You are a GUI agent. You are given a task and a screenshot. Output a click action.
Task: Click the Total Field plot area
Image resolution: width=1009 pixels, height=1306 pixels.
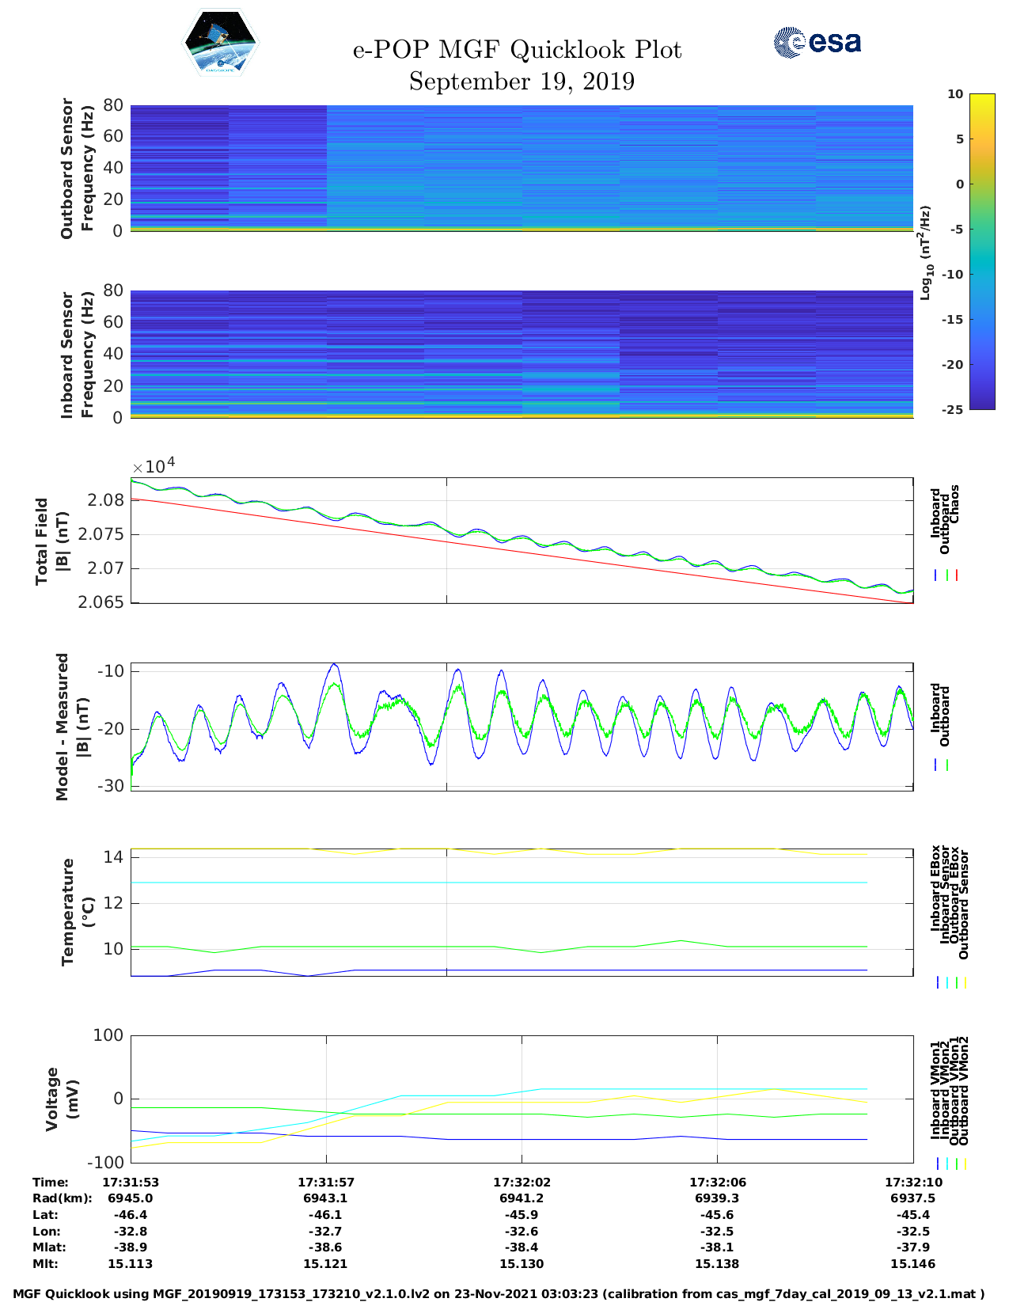coord(522,541)
